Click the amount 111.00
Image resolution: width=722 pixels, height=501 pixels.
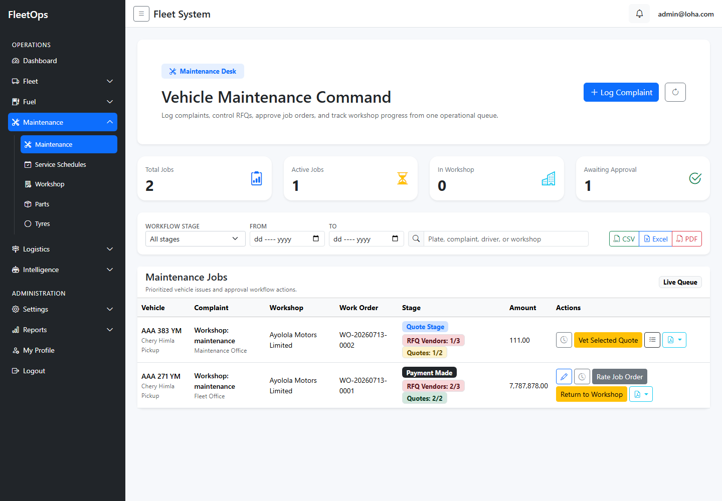coord(519,340)
